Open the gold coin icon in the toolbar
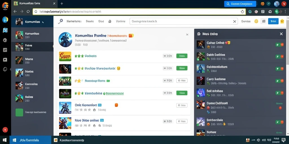 256,21
